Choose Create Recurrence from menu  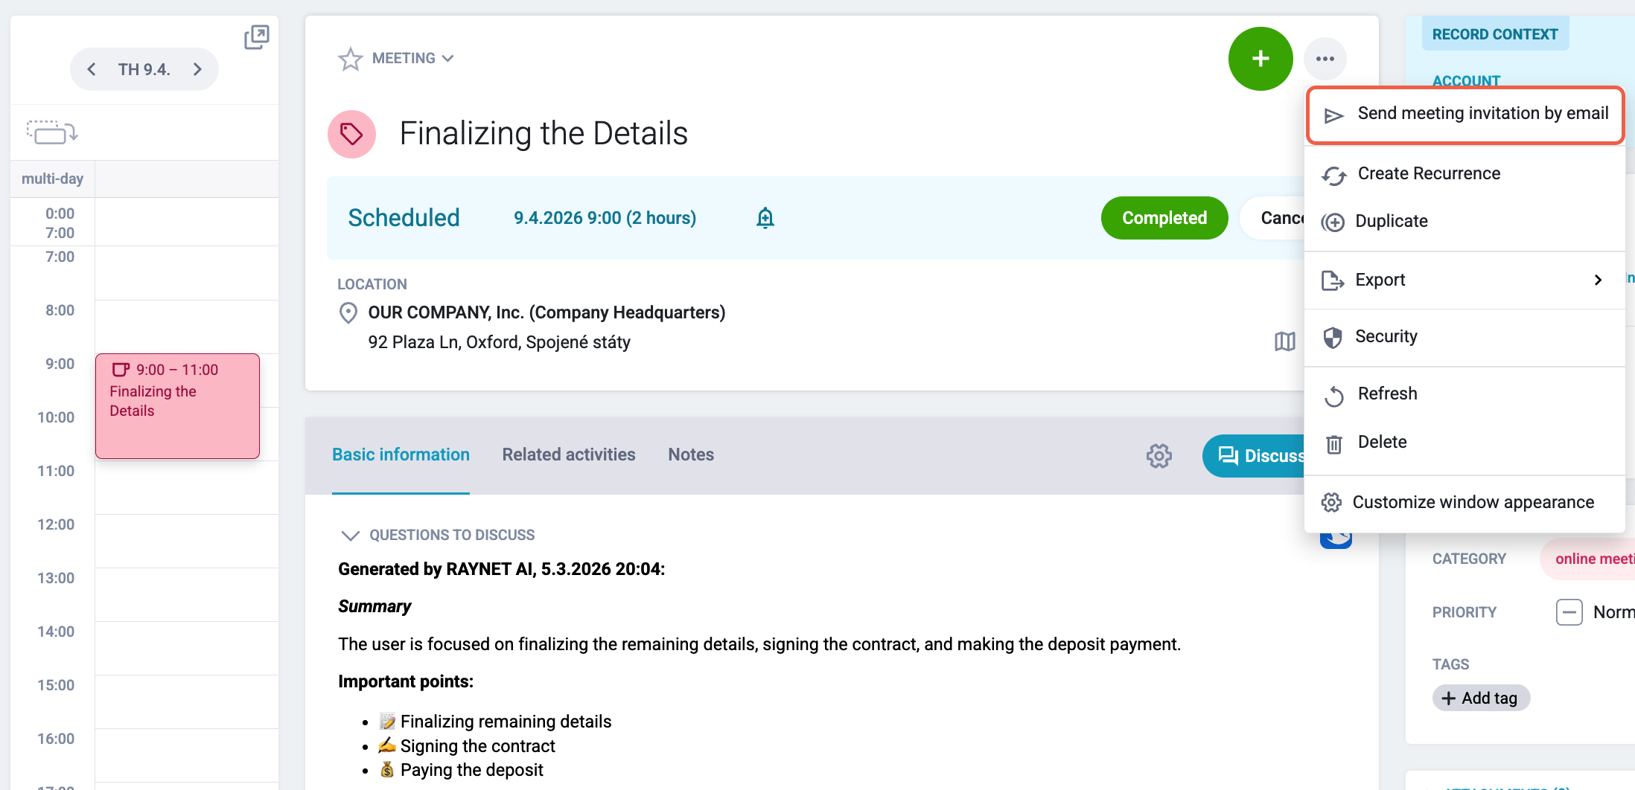(1465, 174)
